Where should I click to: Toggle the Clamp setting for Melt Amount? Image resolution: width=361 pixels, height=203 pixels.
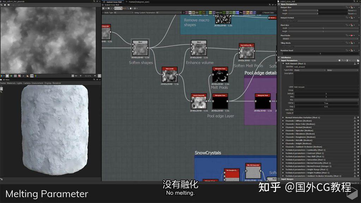pos(326,103)
